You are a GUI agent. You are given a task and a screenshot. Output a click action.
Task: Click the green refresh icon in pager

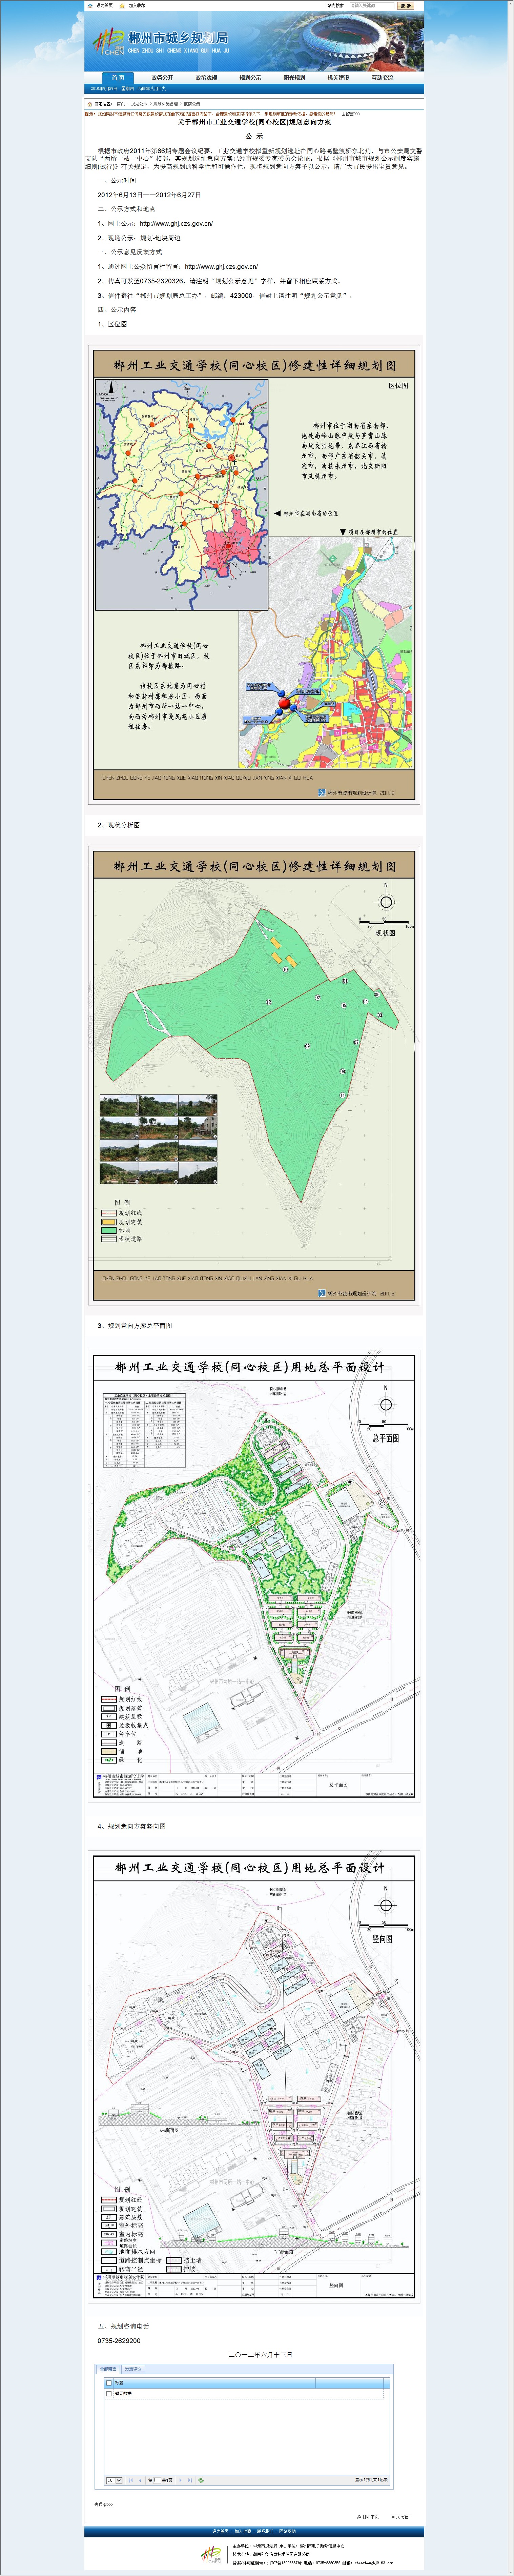[201, 2480]
